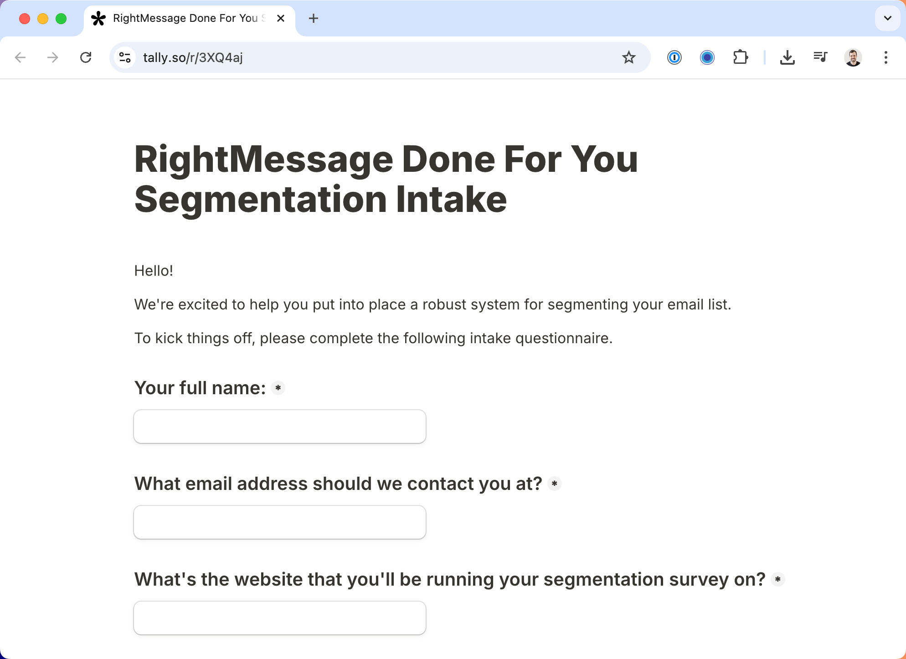
Task: Open site information icon in address bar
Action: click(x=125, y=57)
